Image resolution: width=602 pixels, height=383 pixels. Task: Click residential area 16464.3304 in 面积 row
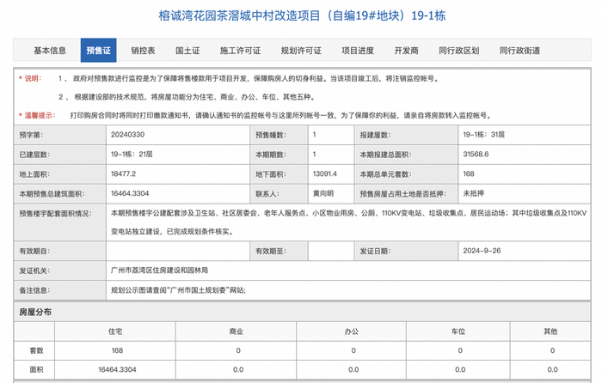[117, 369]
